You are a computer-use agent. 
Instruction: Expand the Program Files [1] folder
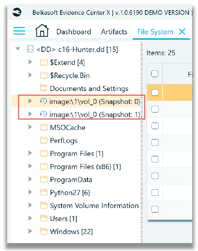[x=30, y=153]
